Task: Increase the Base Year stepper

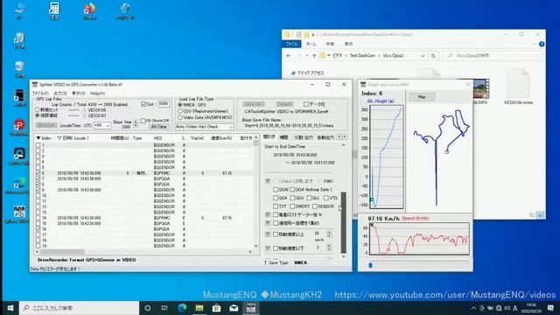Action: click(x=136, y=122)
